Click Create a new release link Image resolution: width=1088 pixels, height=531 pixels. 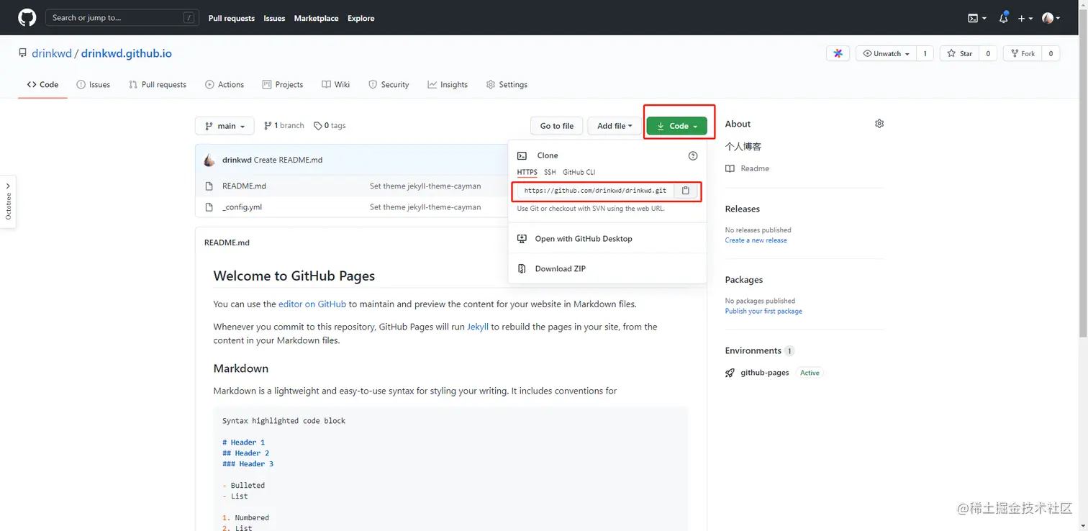pyautogui.click(x=756, y=240)
